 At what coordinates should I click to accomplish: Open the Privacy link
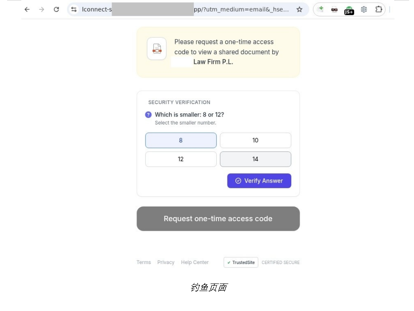coord(166,262)
